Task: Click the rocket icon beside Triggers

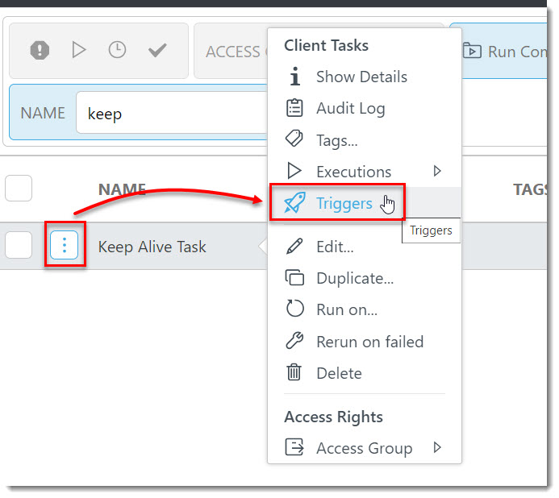Action: coord(294,203)
